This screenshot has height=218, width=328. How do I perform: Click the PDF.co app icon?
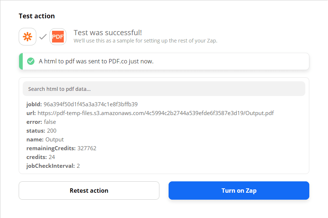click(x=58, y=37)
